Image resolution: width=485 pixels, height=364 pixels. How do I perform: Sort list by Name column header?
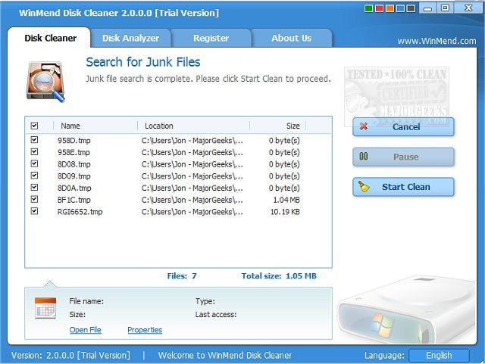click(95, 126)
